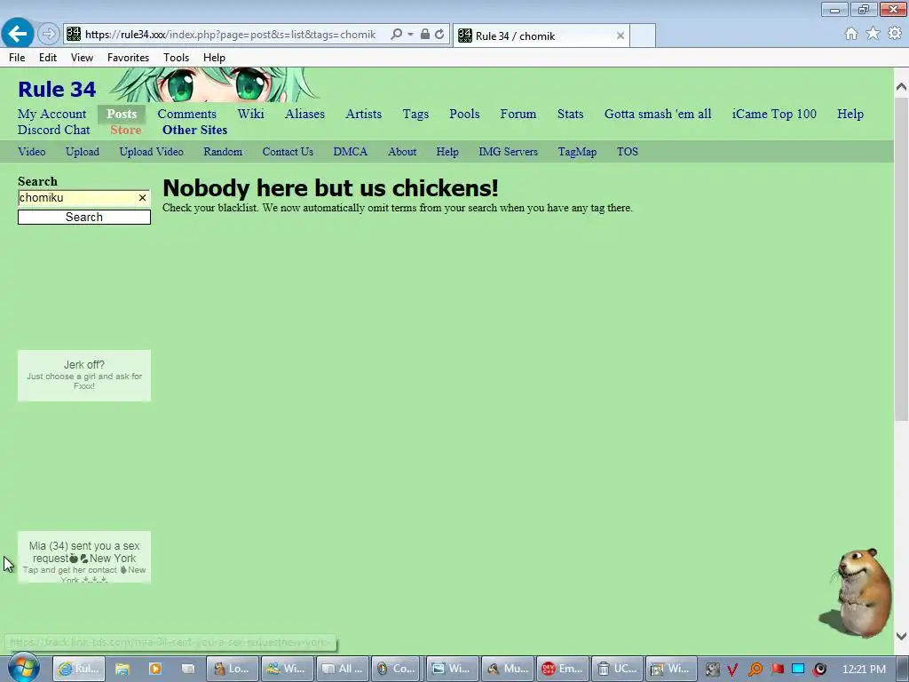909x682 pixels.
Task: Open the File menu
Action: (17, 58)
